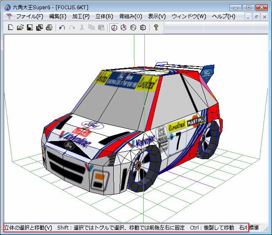The width and height of the screenshot is (272, 235).
Task: Select the pressed first cube view-mode icon
Action: (x=114, y=28)
